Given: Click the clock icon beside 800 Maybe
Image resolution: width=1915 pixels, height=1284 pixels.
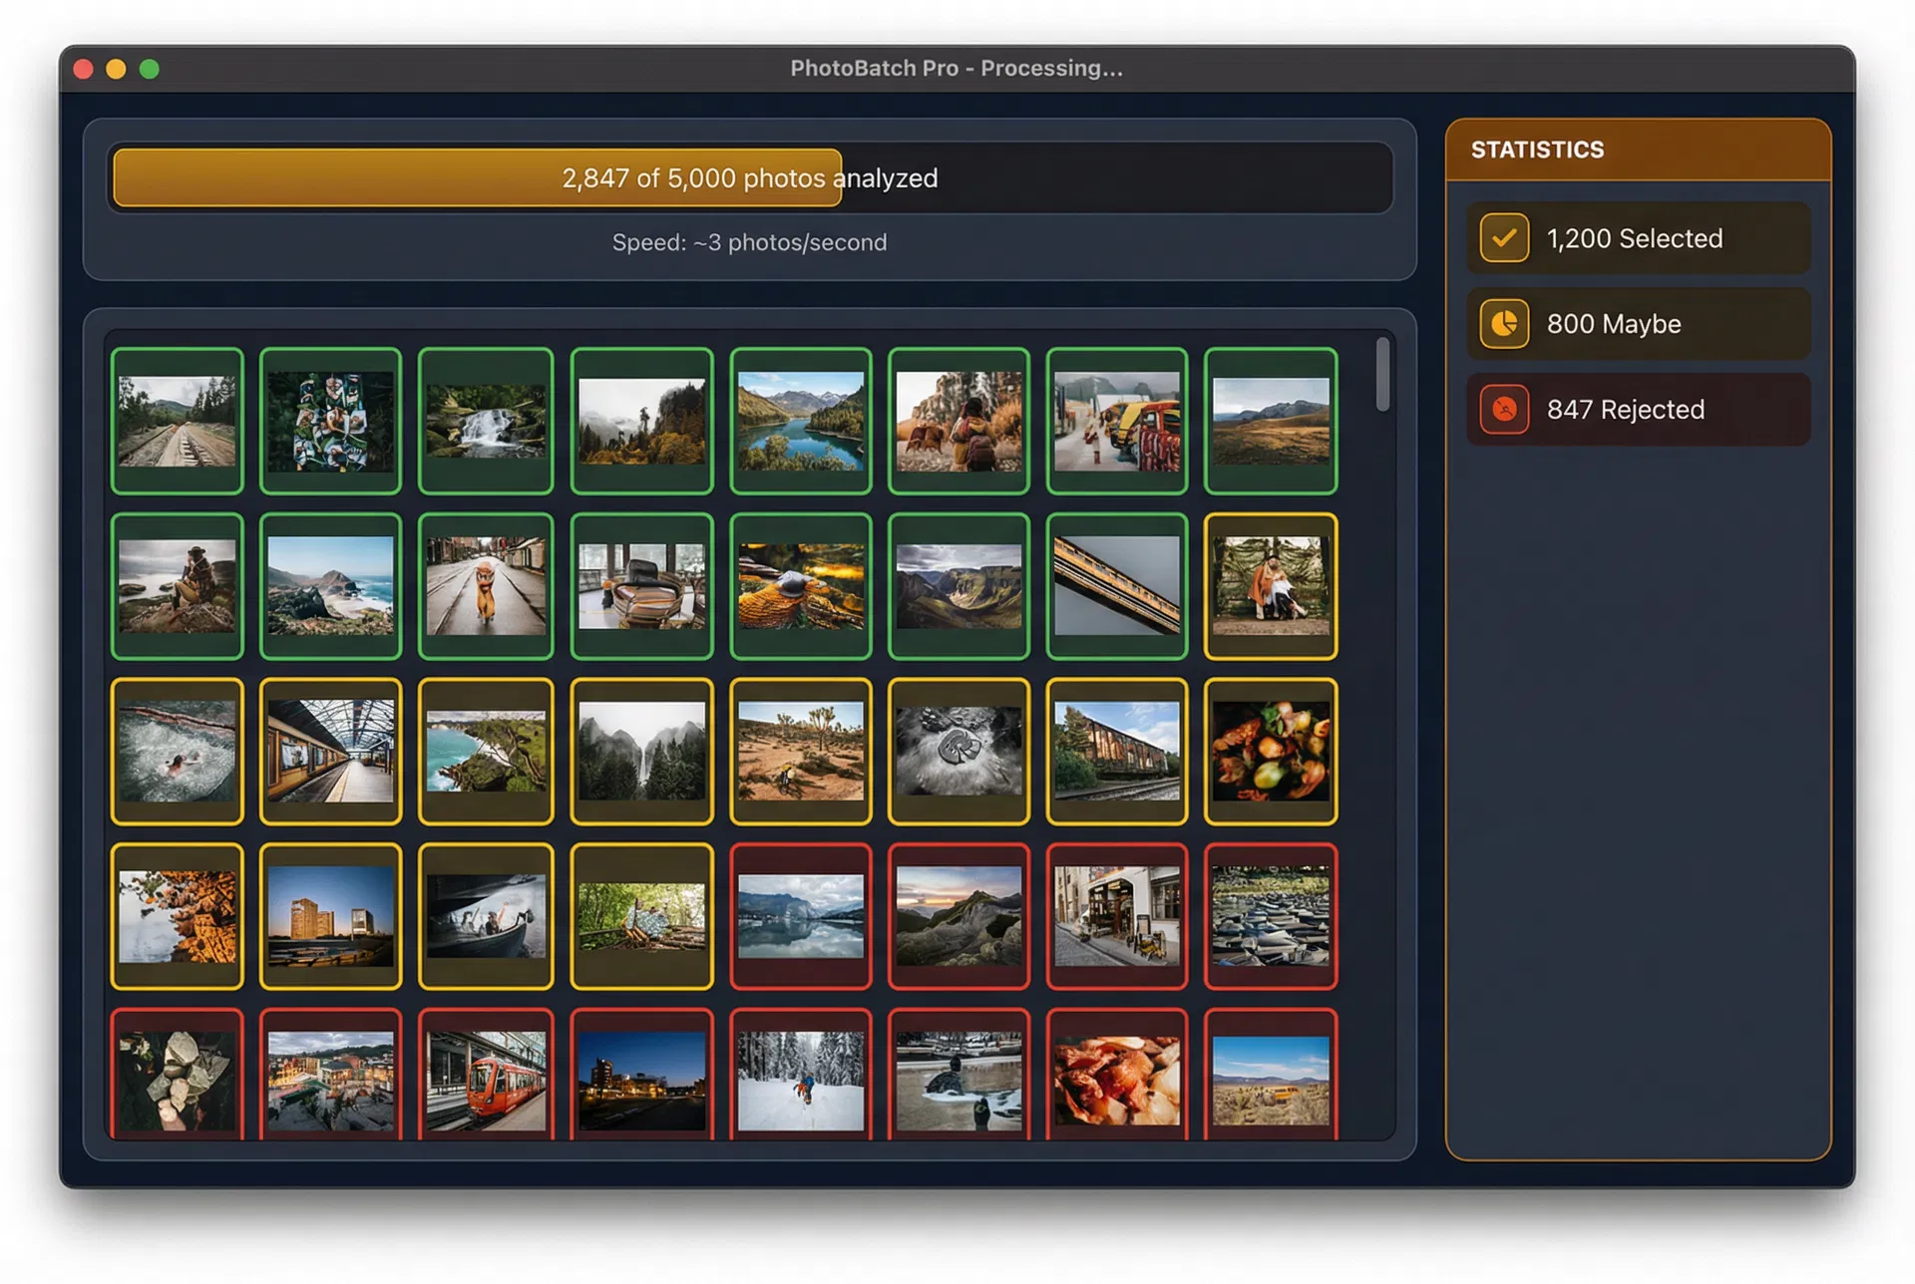Looking at the screenshot, I should click(x=1504, y=324).
